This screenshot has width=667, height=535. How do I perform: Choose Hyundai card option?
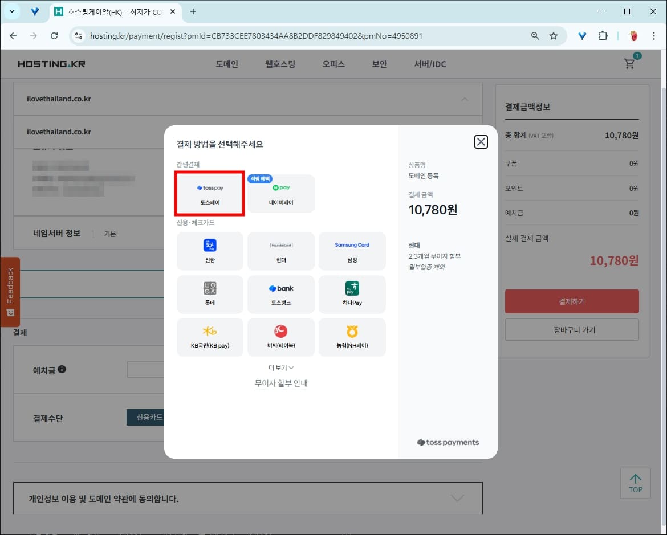tap(280, 251)
